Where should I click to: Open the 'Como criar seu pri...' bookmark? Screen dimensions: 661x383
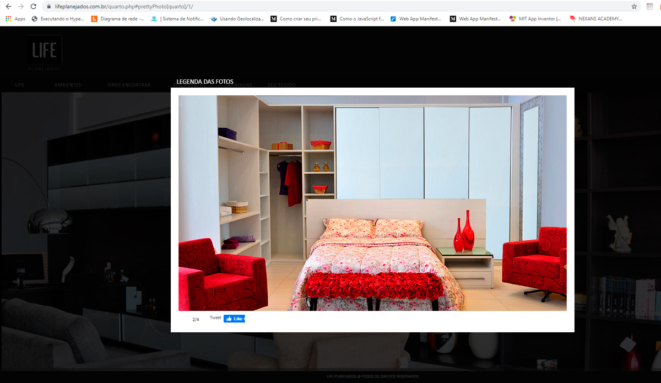[297, 19]
